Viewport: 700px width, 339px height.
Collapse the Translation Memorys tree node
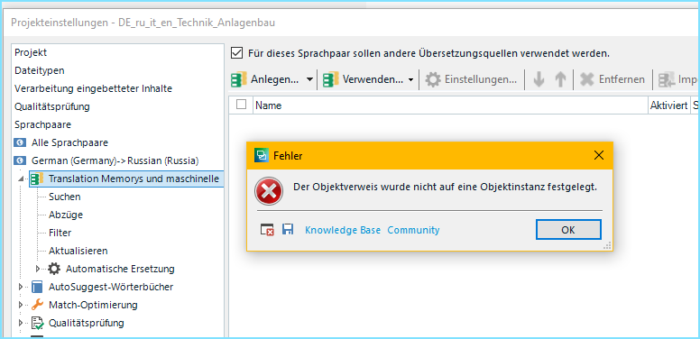(x=21, y=179)
